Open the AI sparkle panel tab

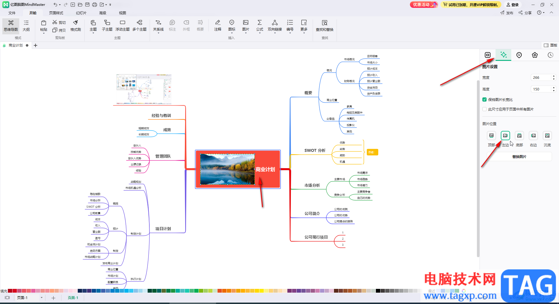click(x=503, y=55)
